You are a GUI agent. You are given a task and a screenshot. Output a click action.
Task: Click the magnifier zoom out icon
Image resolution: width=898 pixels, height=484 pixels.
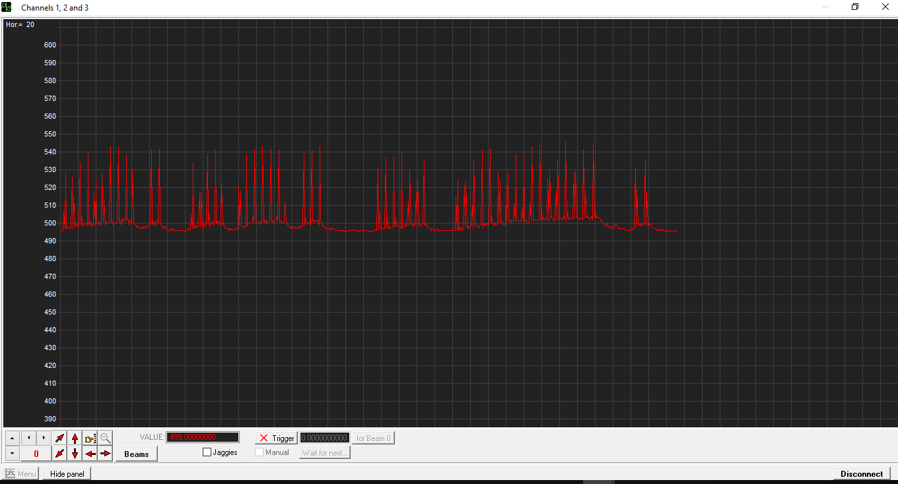pyautogui.click(x=106, y=438)
